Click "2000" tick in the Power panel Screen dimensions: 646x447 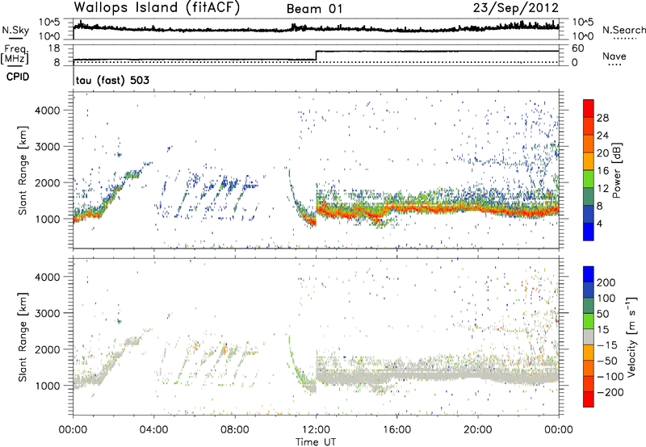[48, 182]
